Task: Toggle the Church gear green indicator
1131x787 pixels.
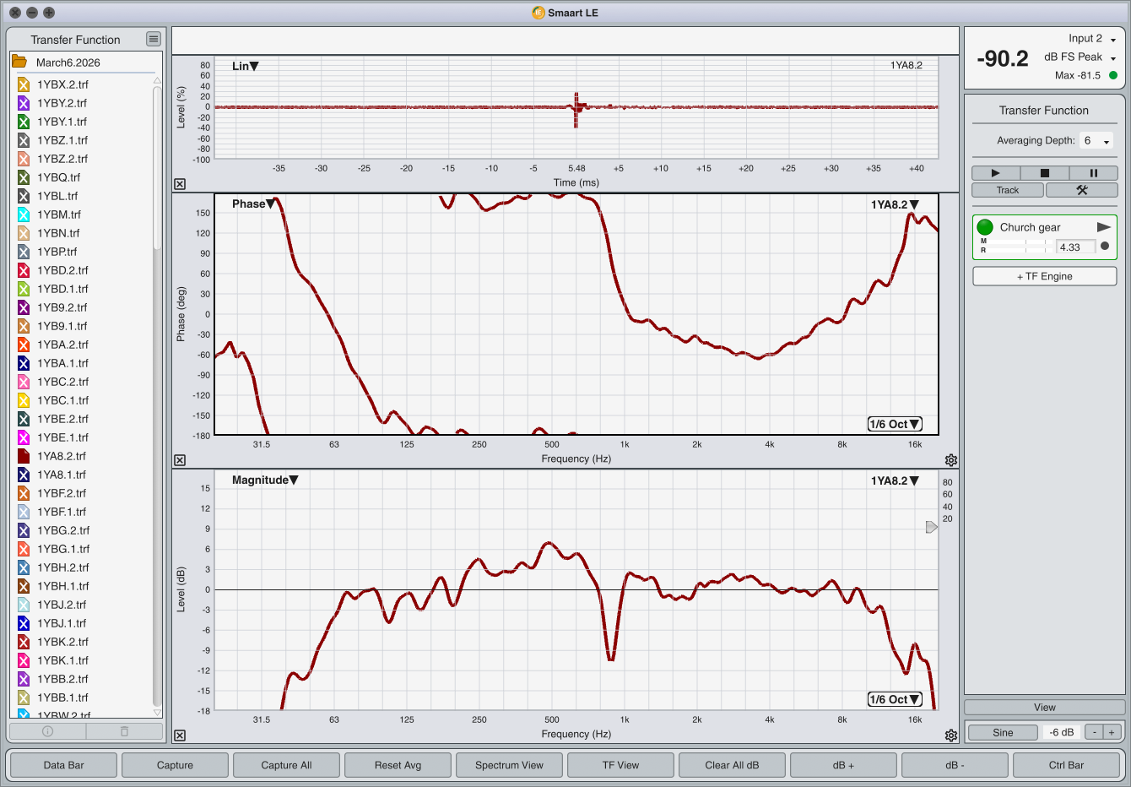Action: (x=985, y=227)
